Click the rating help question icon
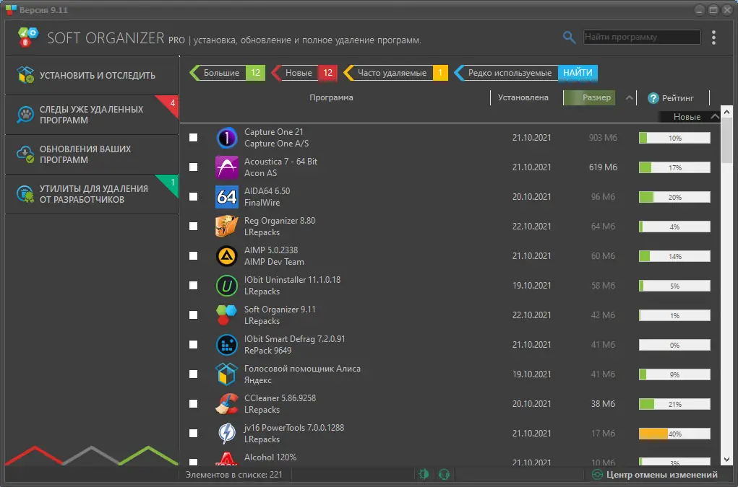This screenshot has width=738, height=487. pos(653,98)
